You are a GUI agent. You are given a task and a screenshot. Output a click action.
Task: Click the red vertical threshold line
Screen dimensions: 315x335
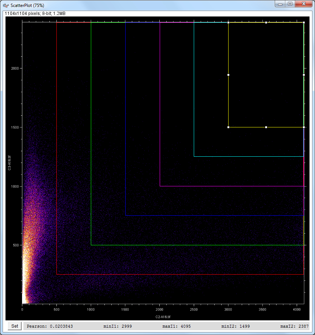click(57, 146)
